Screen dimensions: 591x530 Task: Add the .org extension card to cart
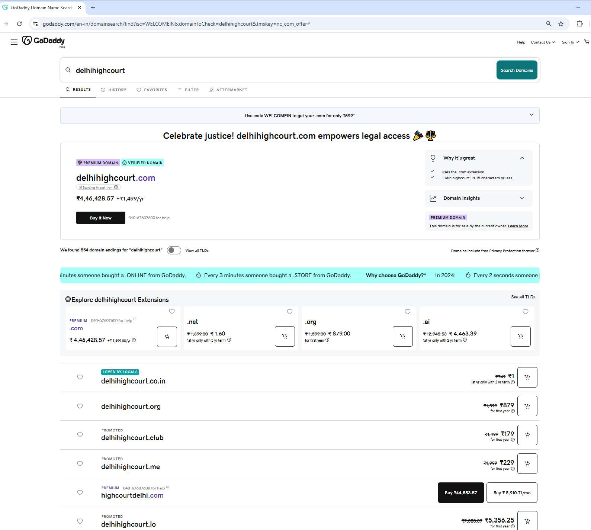click(403, 336)
